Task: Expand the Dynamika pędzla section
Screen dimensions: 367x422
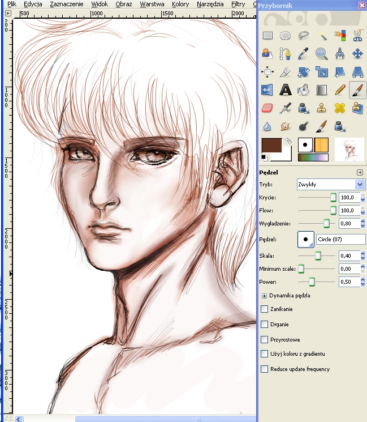Action: coord(264,296)
